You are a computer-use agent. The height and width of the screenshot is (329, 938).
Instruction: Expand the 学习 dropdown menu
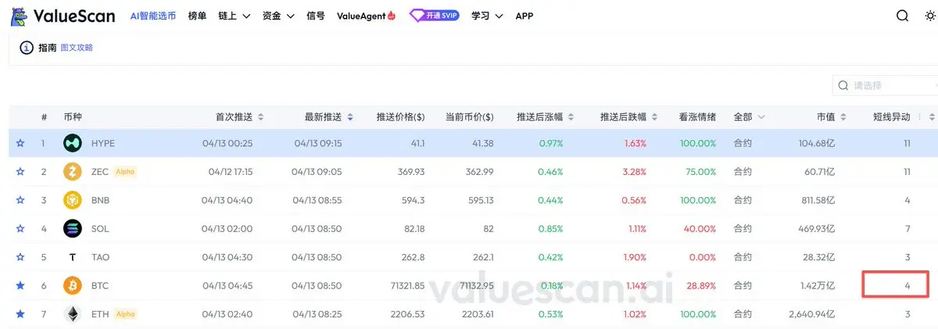coord(487,16)
